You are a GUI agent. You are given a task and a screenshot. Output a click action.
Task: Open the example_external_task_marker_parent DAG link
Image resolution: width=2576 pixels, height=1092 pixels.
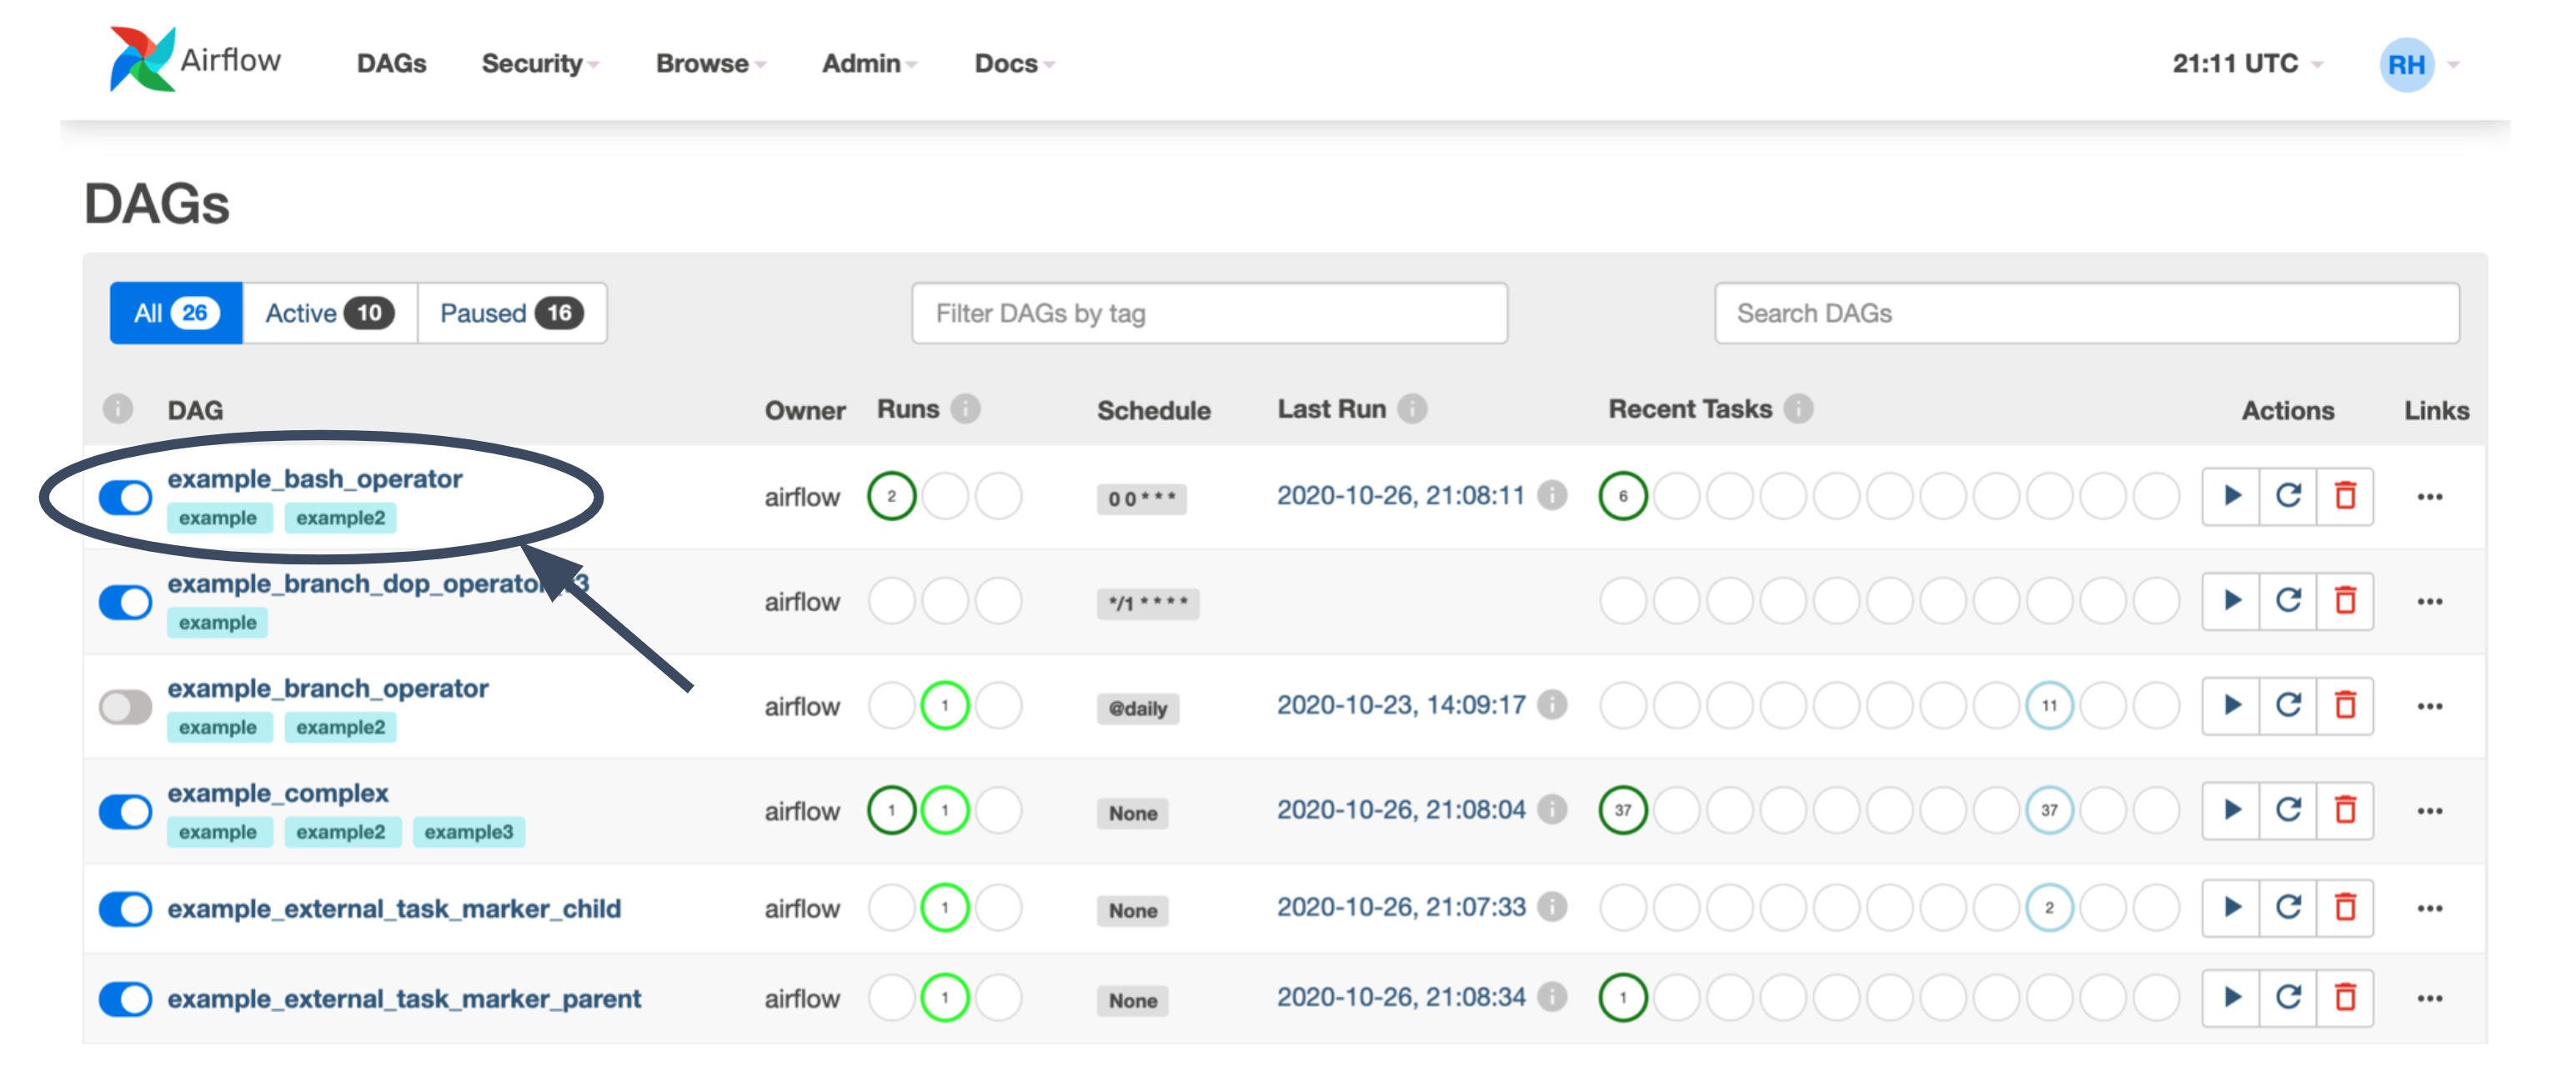click(x=404, y=999)
